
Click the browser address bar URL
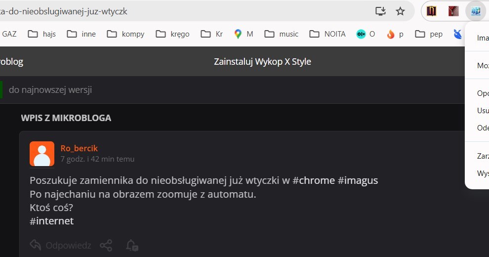(x=148, y=11)
